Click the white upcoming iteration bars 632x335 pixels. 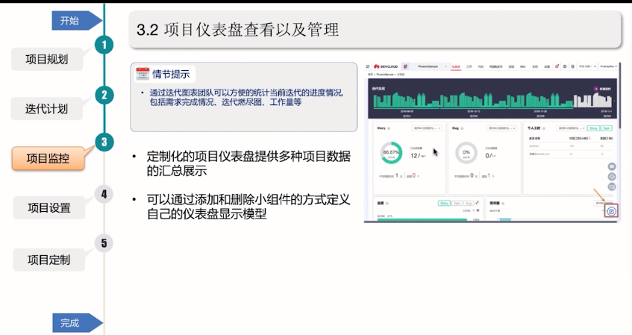click(592, 101)
